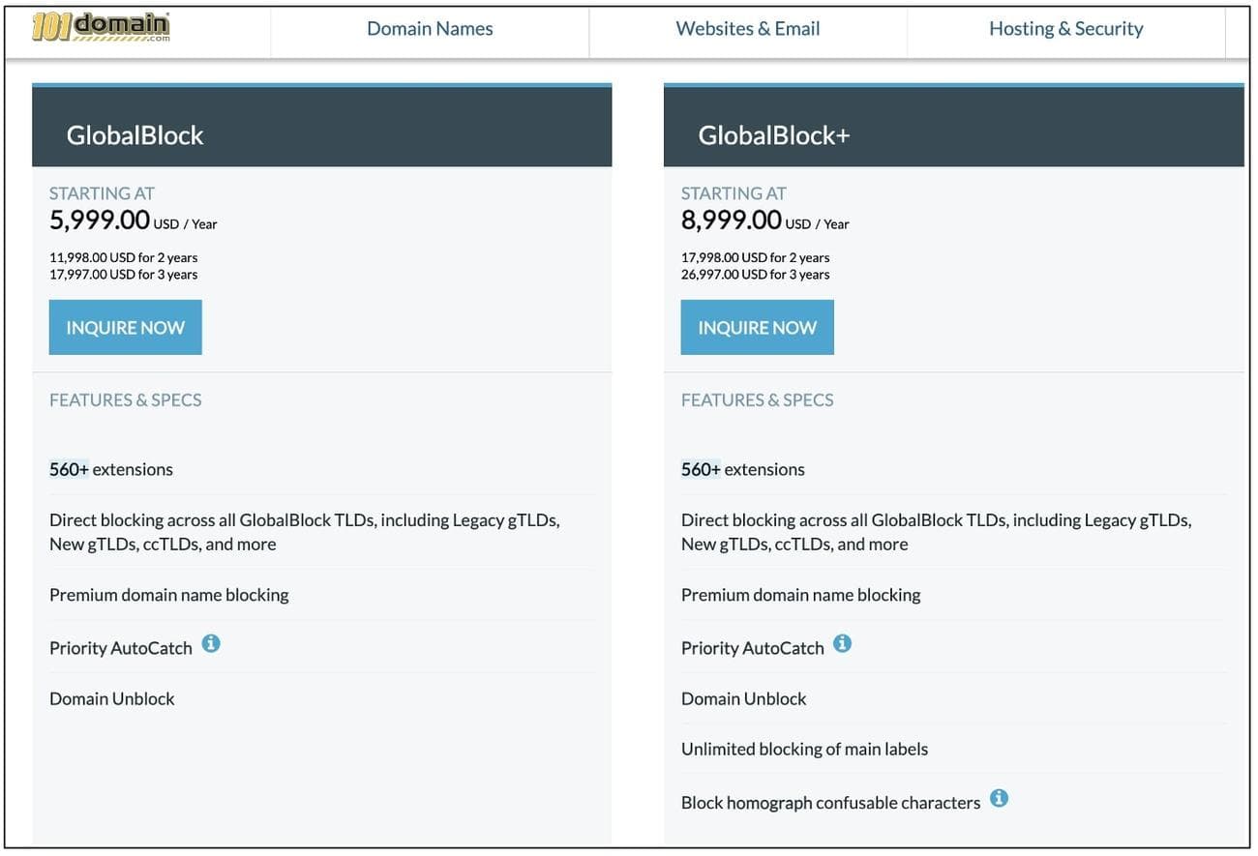
Task: Open the Hosting & Security menu
Action: (1065, 29)
